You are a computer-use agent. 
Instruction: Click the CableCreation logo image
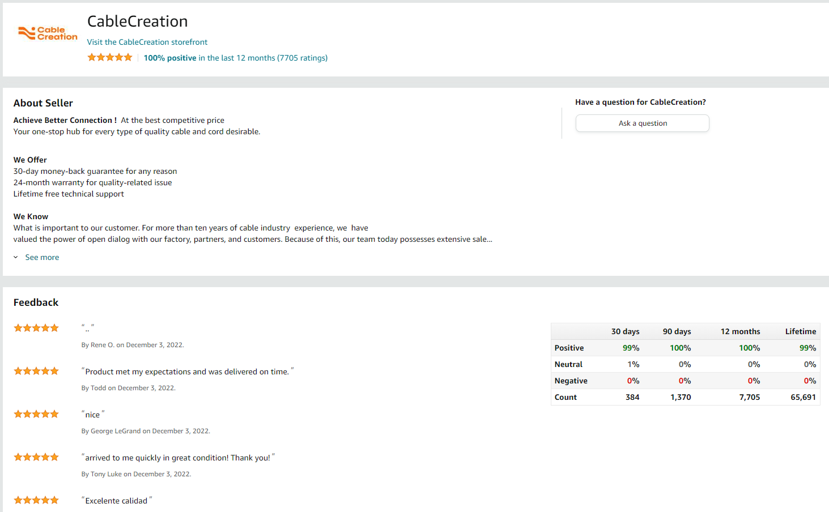(x=48, y=33)
